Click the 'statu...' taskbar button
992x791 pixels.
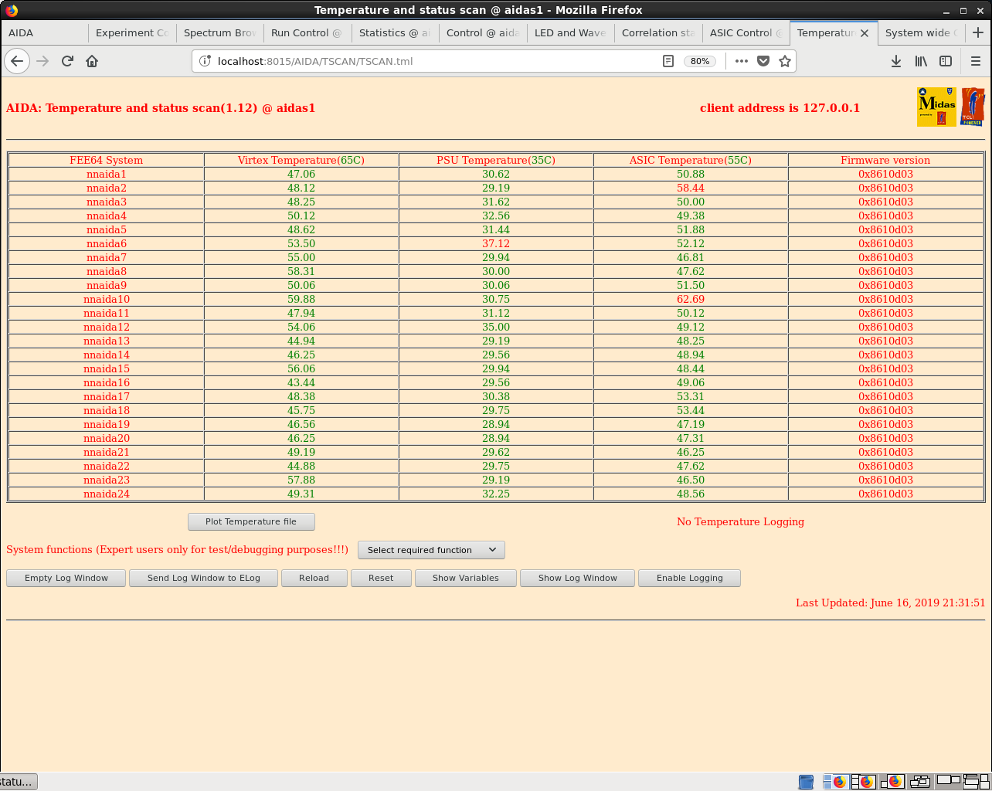click(18, 782)
